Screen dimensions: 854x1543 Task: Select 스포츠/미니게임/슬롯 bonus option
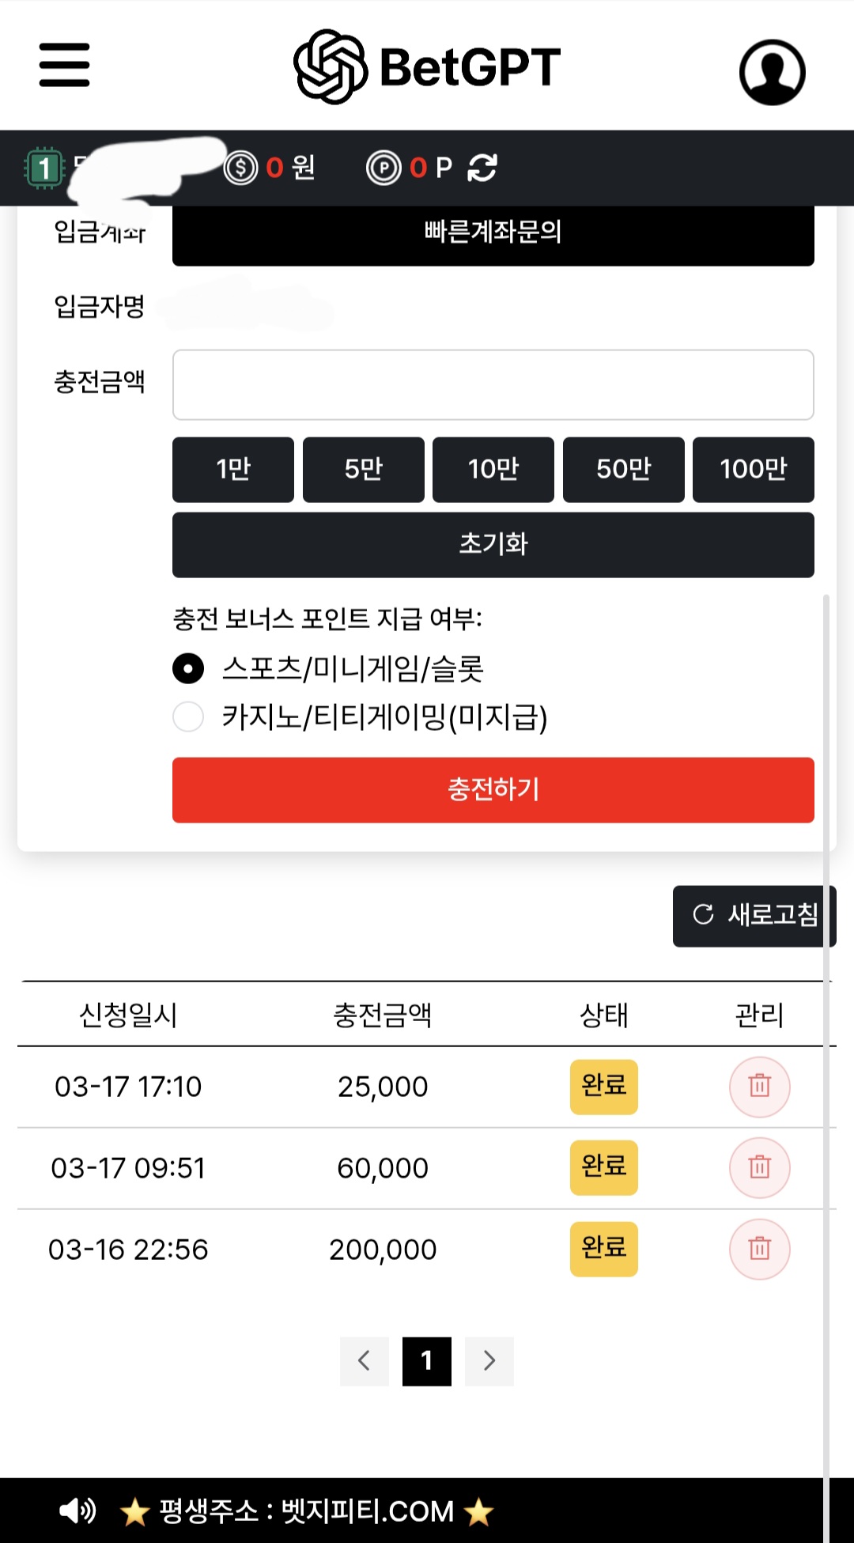click(x=188, y=669)
